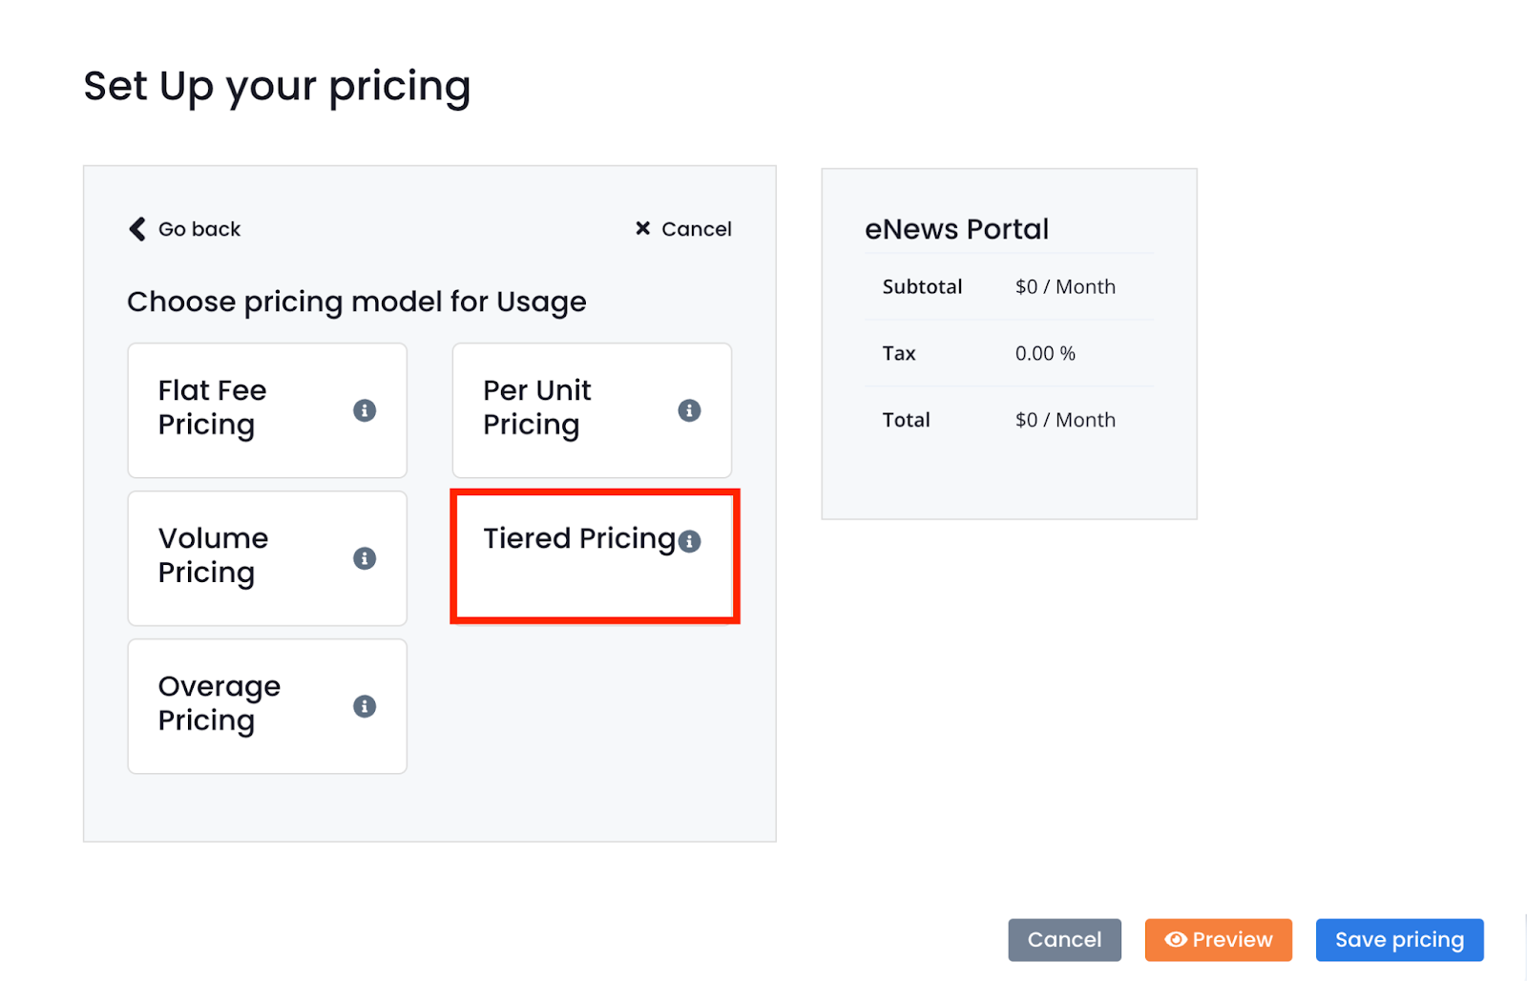Select the Volume Pricing option
This screenshot has width=1527, height=981.
point(267,558)
